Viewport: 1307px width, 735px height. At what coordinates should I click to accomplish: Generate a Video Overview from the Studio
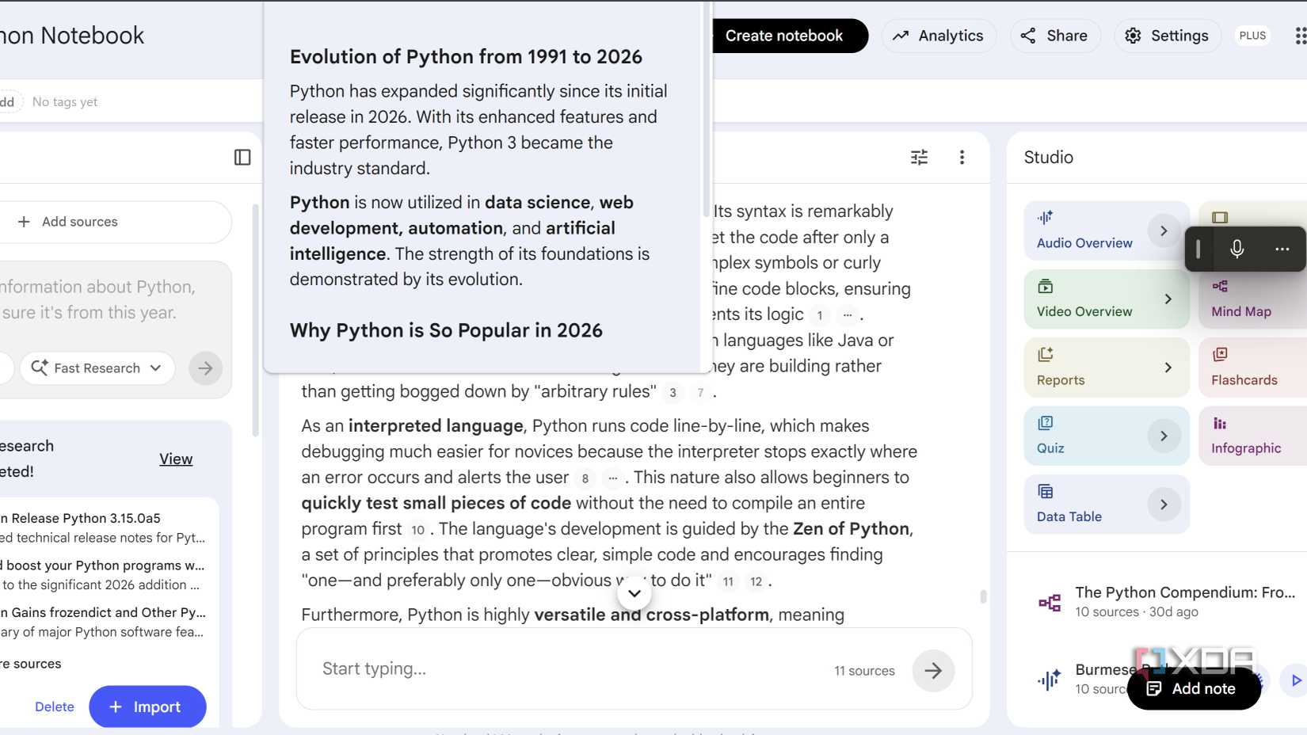coord(1085,299)
